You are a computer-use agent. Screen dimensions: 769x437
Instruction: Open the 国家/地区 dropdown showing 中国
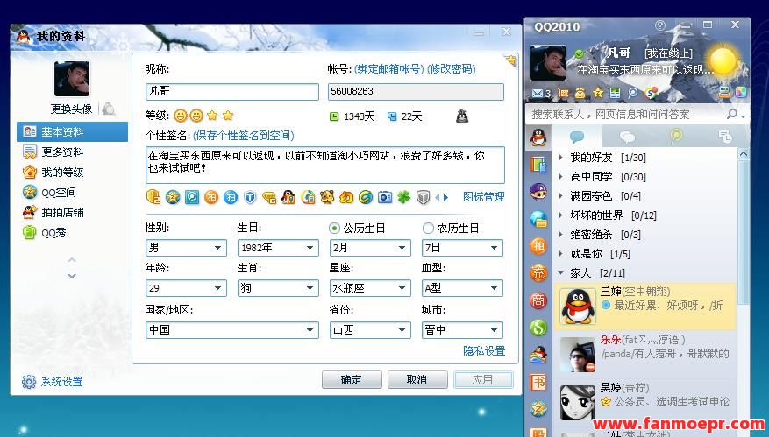[x=232, y=330]
